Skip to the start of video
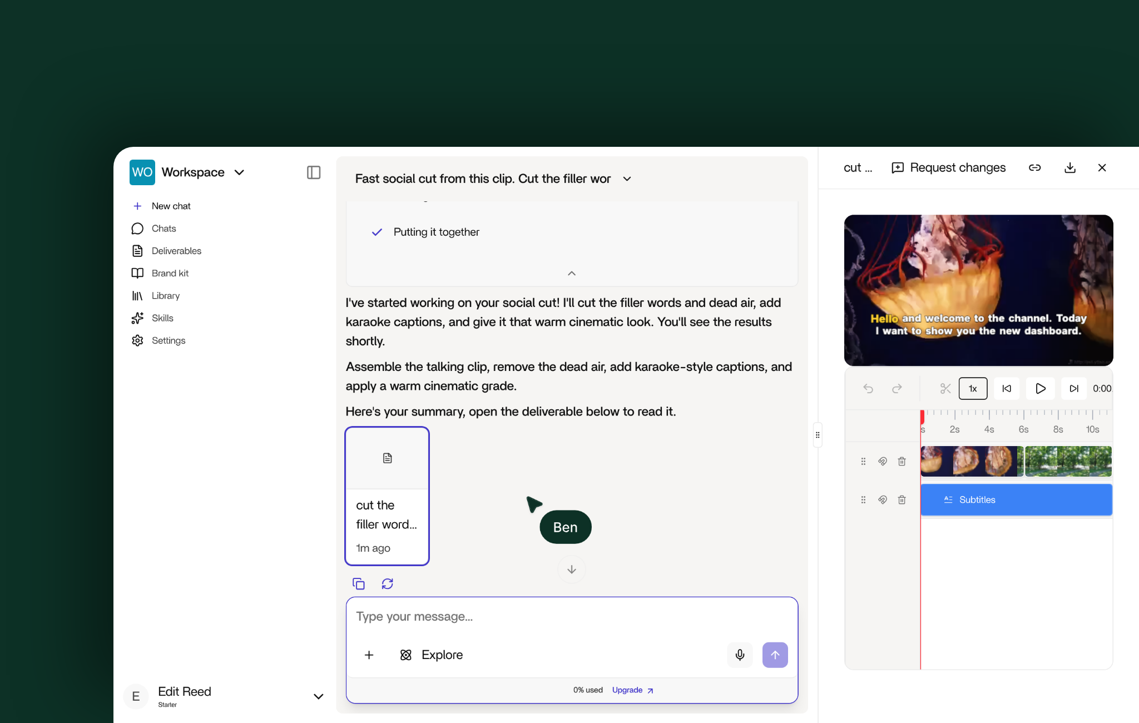The height and width of the screenshot is (723, 1139). pos(1007,388)
